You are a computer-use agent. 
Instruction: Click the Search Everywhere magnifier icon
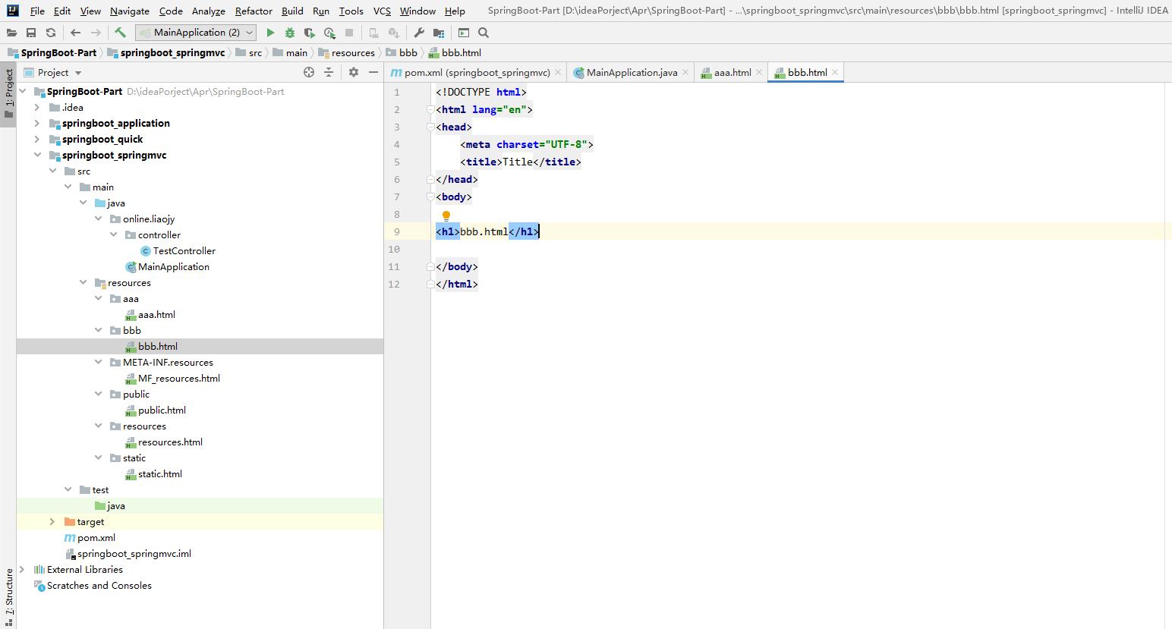(484, 33)
